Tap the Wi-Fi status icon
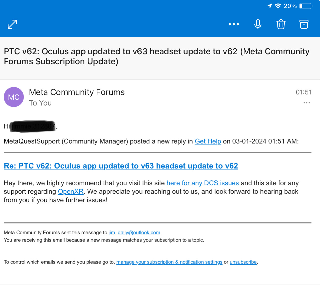Viewport: 320px width, 285px height. [278, 6]
